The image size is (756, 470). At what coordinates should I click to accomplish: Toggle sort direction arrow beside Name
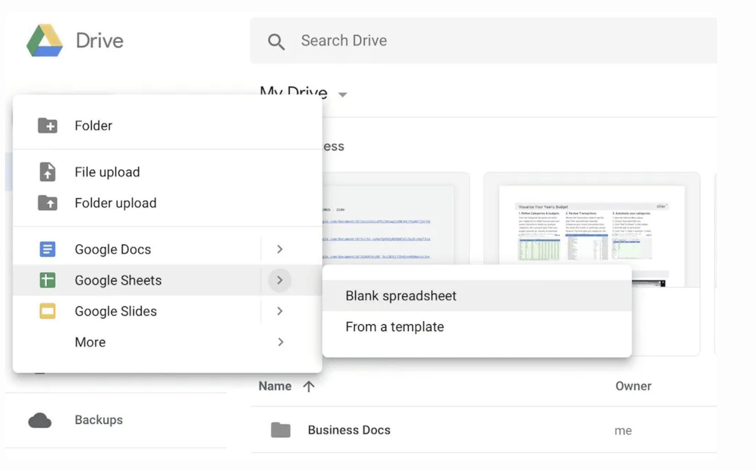pos(309,387)
